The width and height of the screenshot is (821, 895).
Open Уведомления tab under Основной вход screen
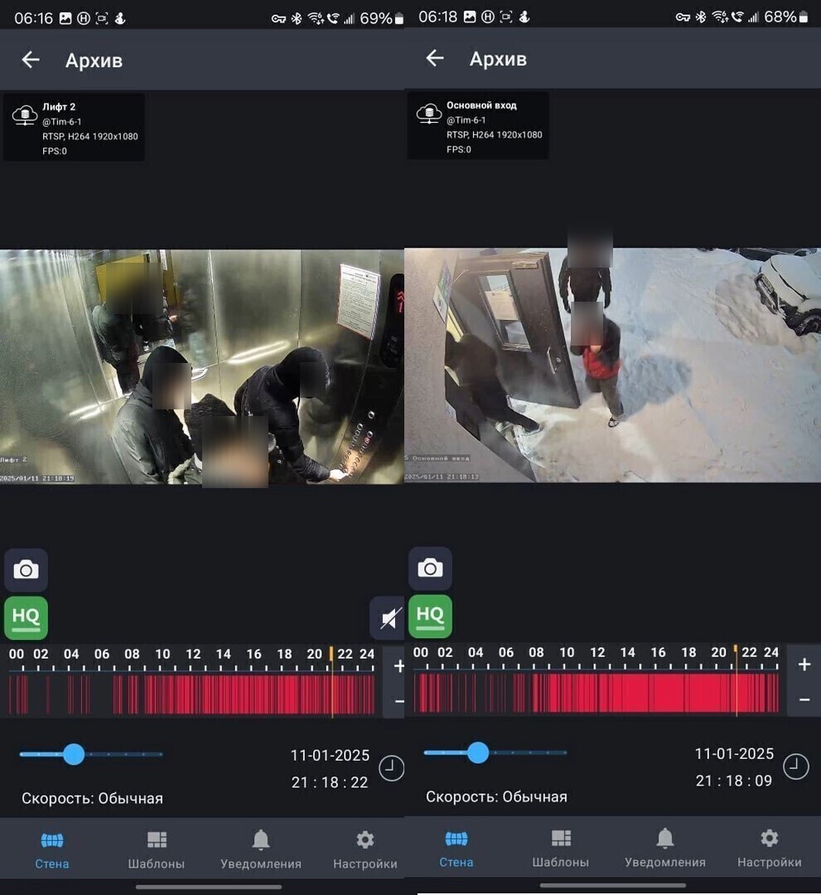pyautogui.click(x=665, y=849)
